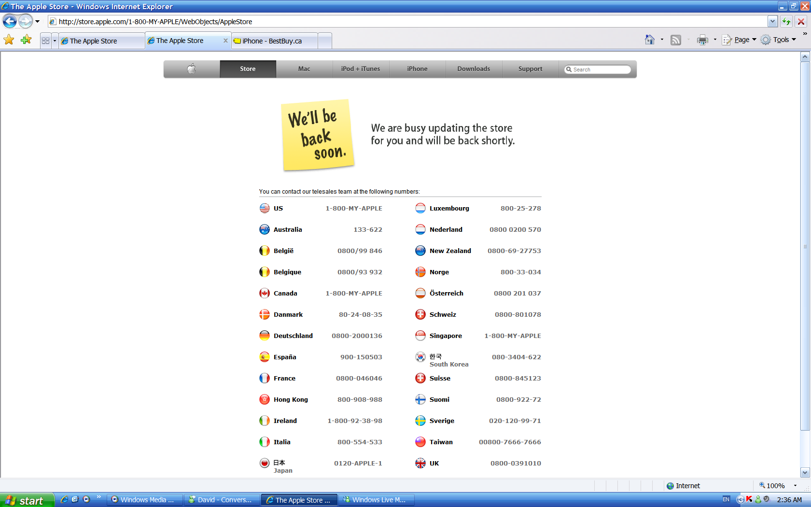Select the Canada flag icon
Screen dimensions: 811x507
point(265,293)
